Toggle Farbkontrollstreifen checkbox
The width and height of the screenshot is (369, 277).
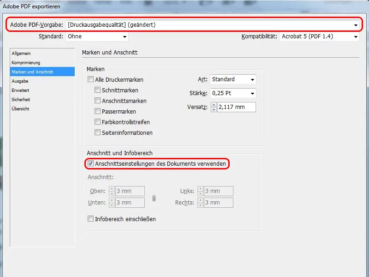point(97,122)
